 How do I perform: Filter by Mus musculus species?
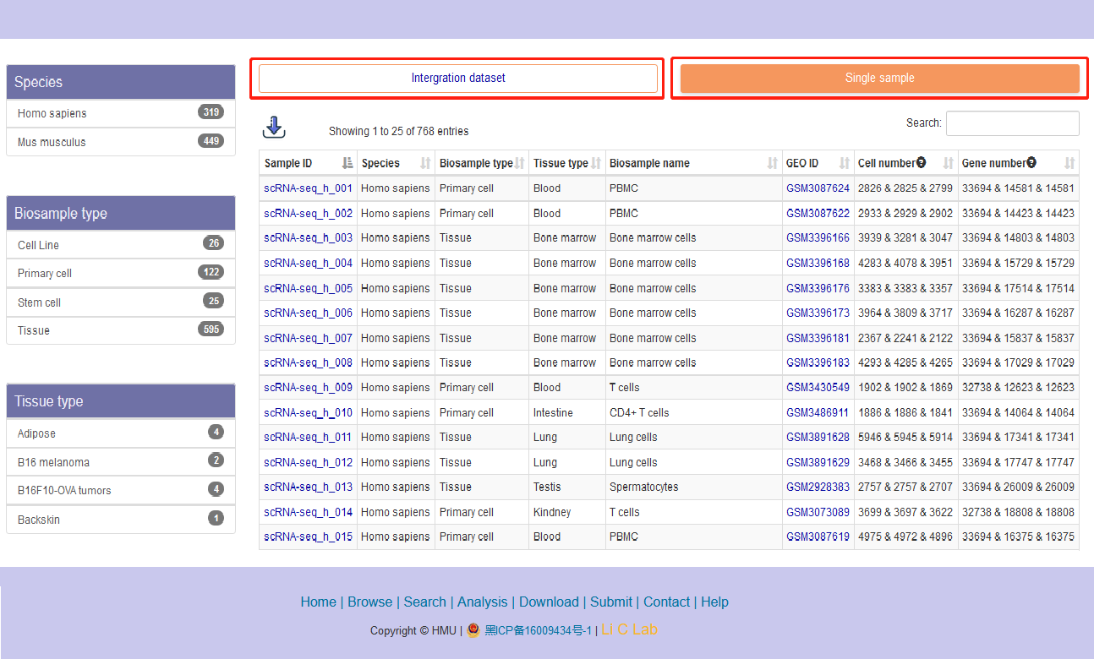coord(121,142)
